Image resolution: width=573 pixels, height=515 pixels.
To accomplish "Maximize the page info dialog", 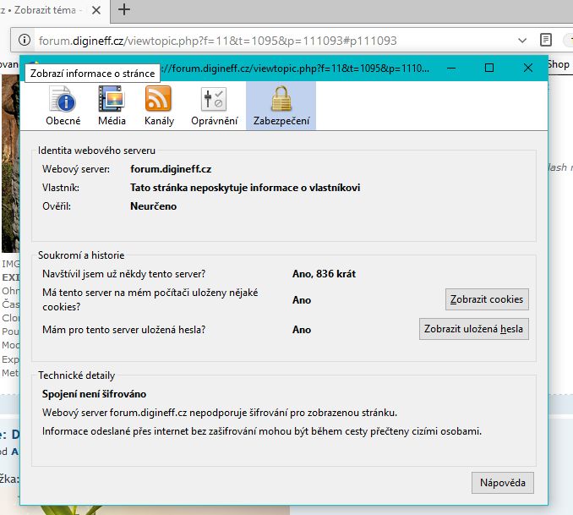I will coord(489,68).
